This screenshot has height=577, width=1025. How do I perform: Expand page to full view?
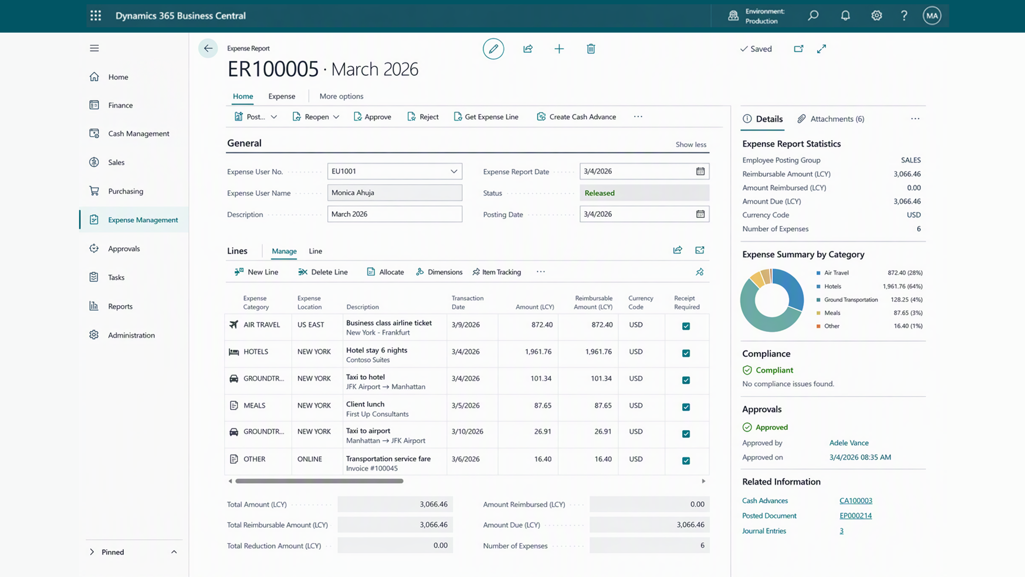tap(822, 49)
